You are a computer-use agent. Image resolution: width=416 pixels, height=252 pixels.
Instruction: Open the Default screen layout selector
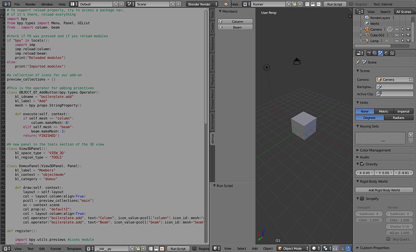[74, 4]
